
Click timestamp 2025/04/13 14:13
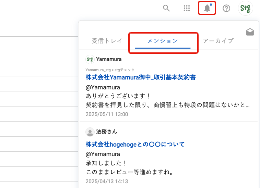tap(107, 181)
